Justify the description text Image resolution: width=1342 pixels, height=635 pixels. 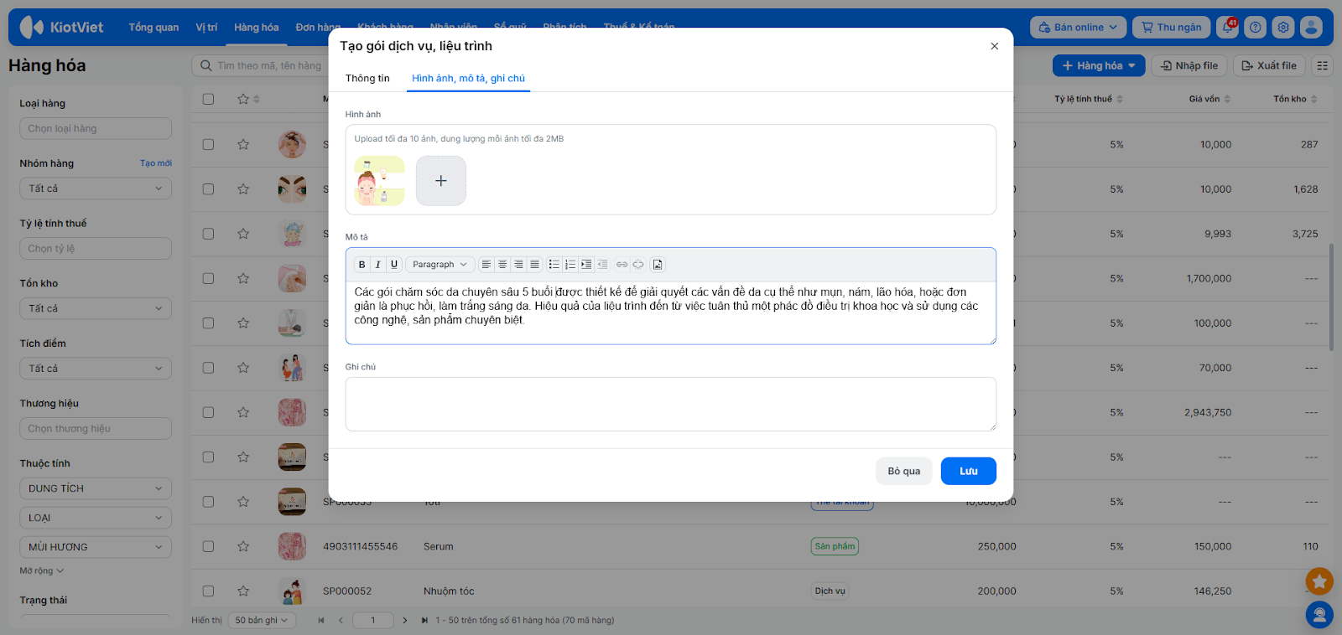point(534,265)
